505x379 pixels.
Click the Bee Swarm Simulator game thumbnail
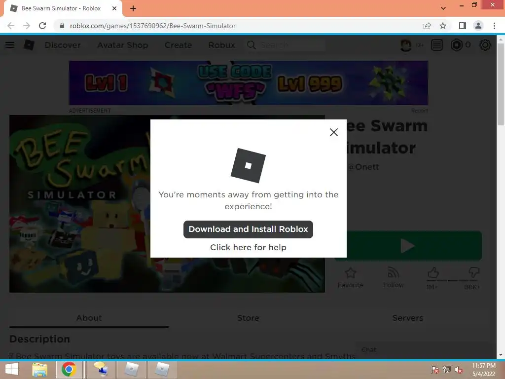coord(167,204)
